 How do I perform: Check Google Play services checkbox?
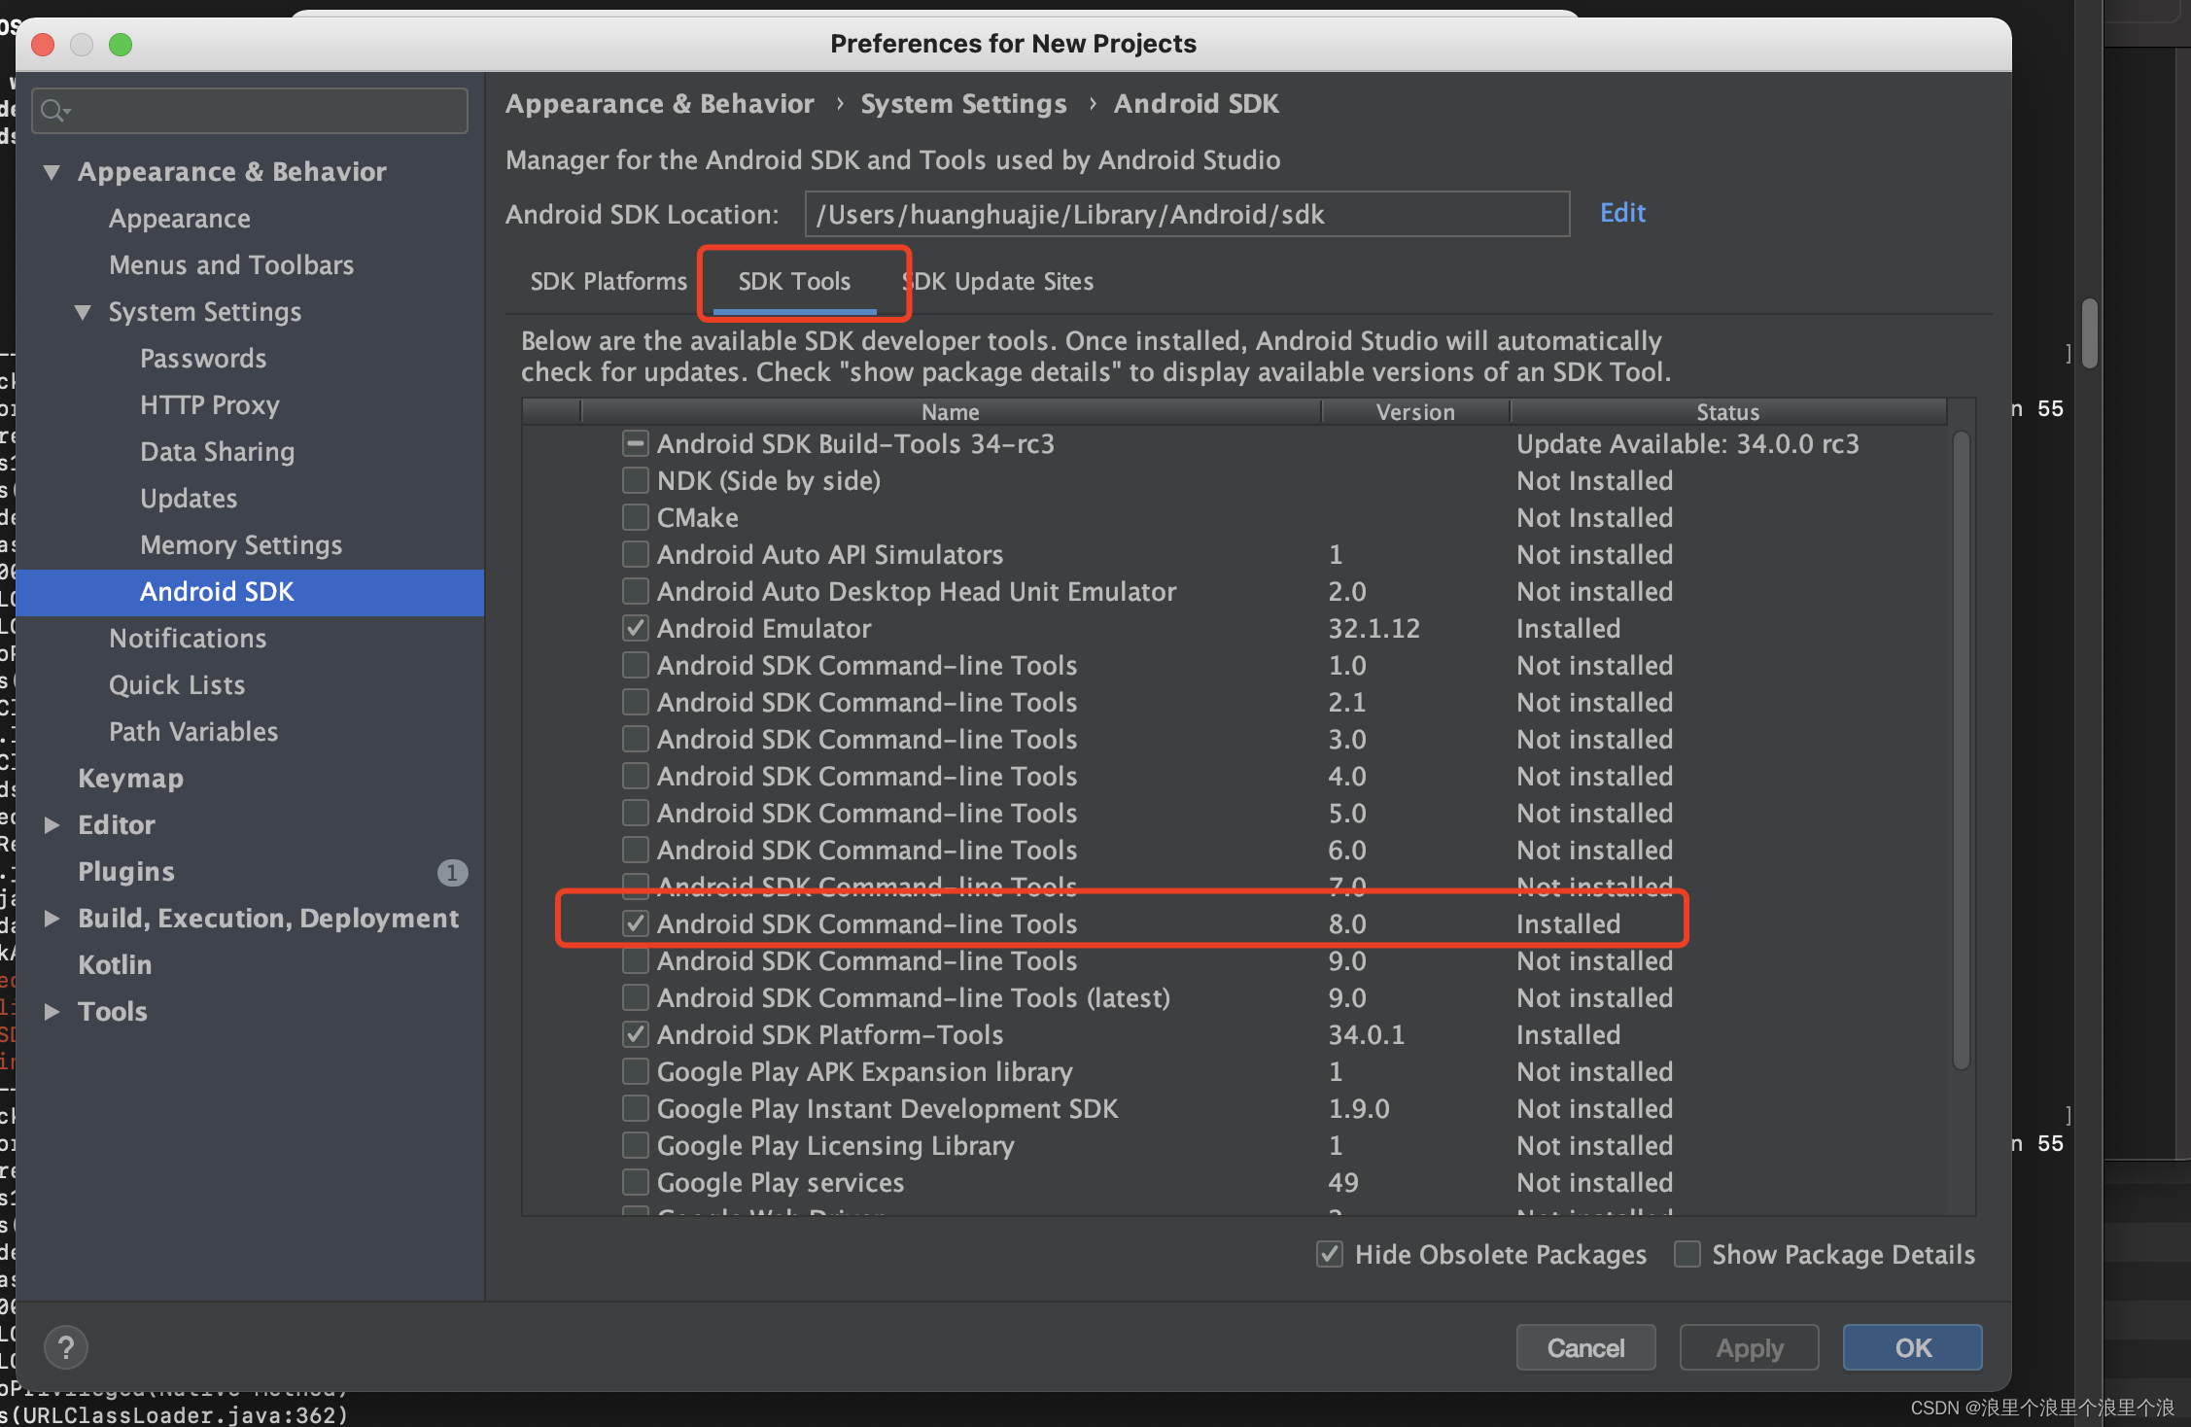pos(635,1183)
